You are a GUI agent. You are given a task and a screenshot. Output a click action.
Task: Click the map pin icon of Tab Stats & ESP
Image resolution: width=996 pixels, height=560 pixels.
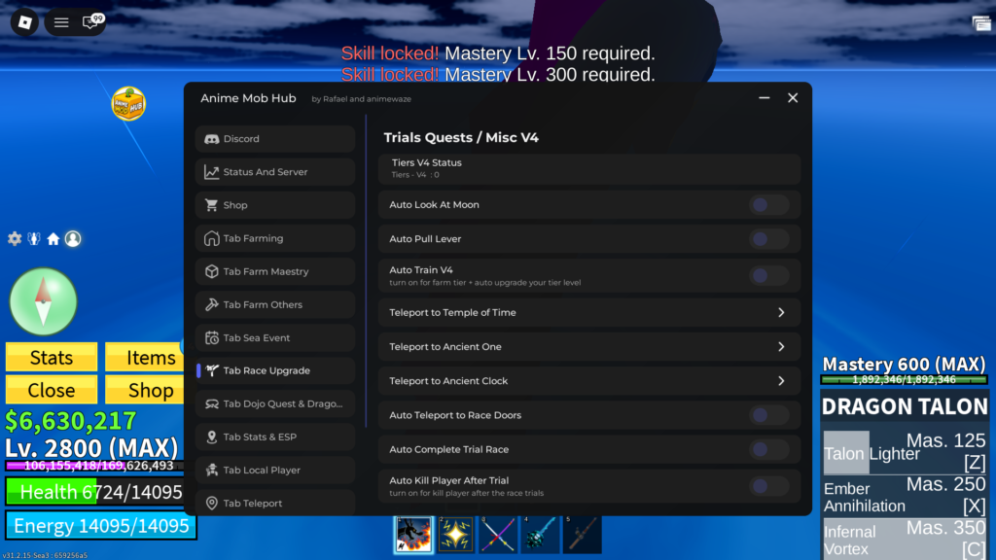point(211,437)
